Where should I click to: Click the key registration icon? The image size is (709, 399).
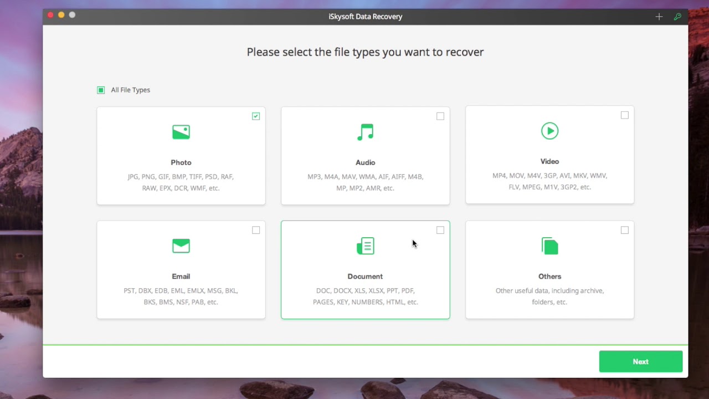click(x=677, y=17)
